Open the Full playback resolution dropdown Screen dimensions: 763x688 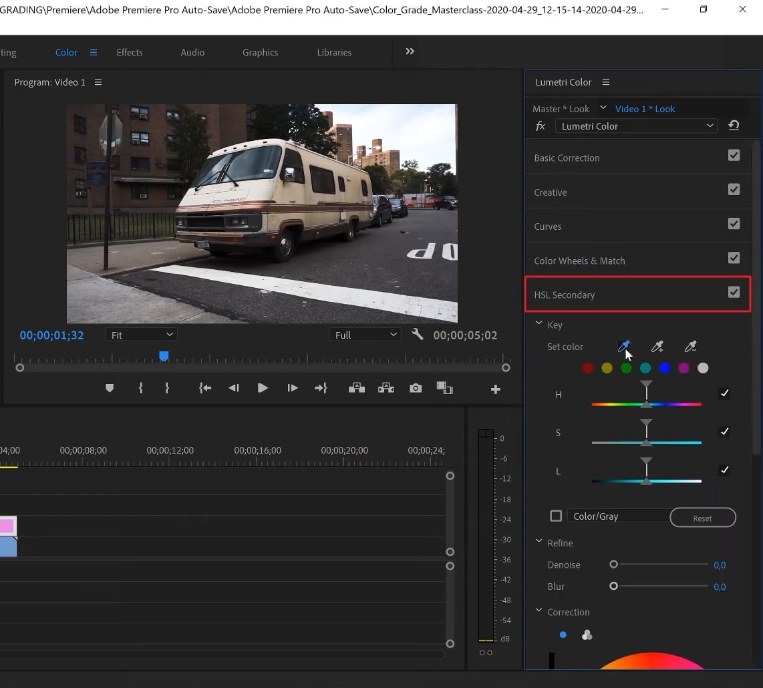point(365,335)
